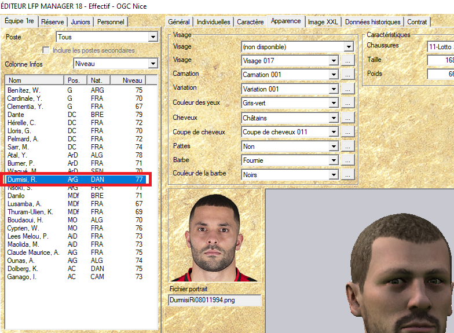Viewport: 454px width, 333px height.
Task: Expand the Visage 017 dropdown
Action: tap(334, 61)
